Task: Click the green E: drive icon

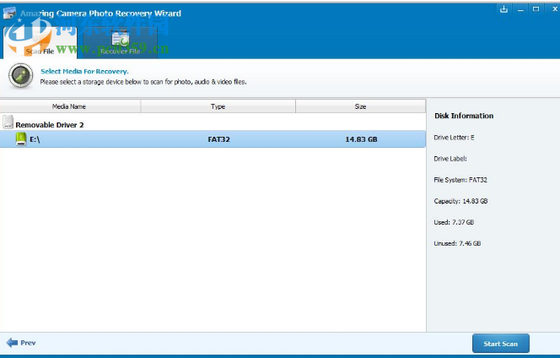Action: click(21, 138)
